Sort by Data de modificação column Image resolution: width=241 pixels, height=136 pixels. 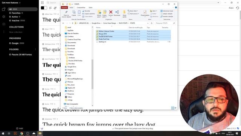tap(136, 28)
